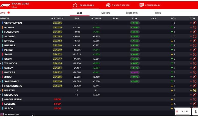Screen dimensions: 198x120
Task: Click Piastri's medium tyre icon
Action: [x=194, y=90]
